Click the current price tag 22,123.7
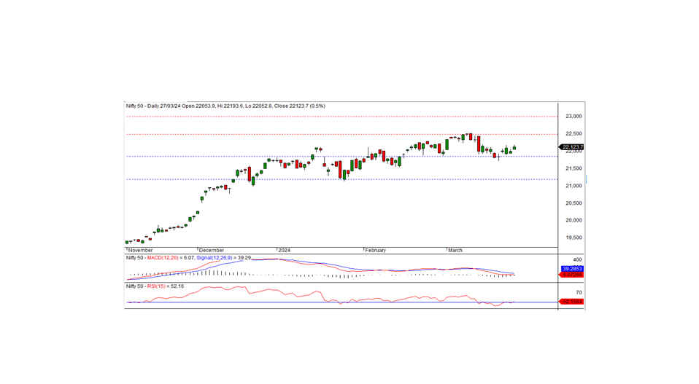The height and width of the screenshot is (384, 699). 571,147
